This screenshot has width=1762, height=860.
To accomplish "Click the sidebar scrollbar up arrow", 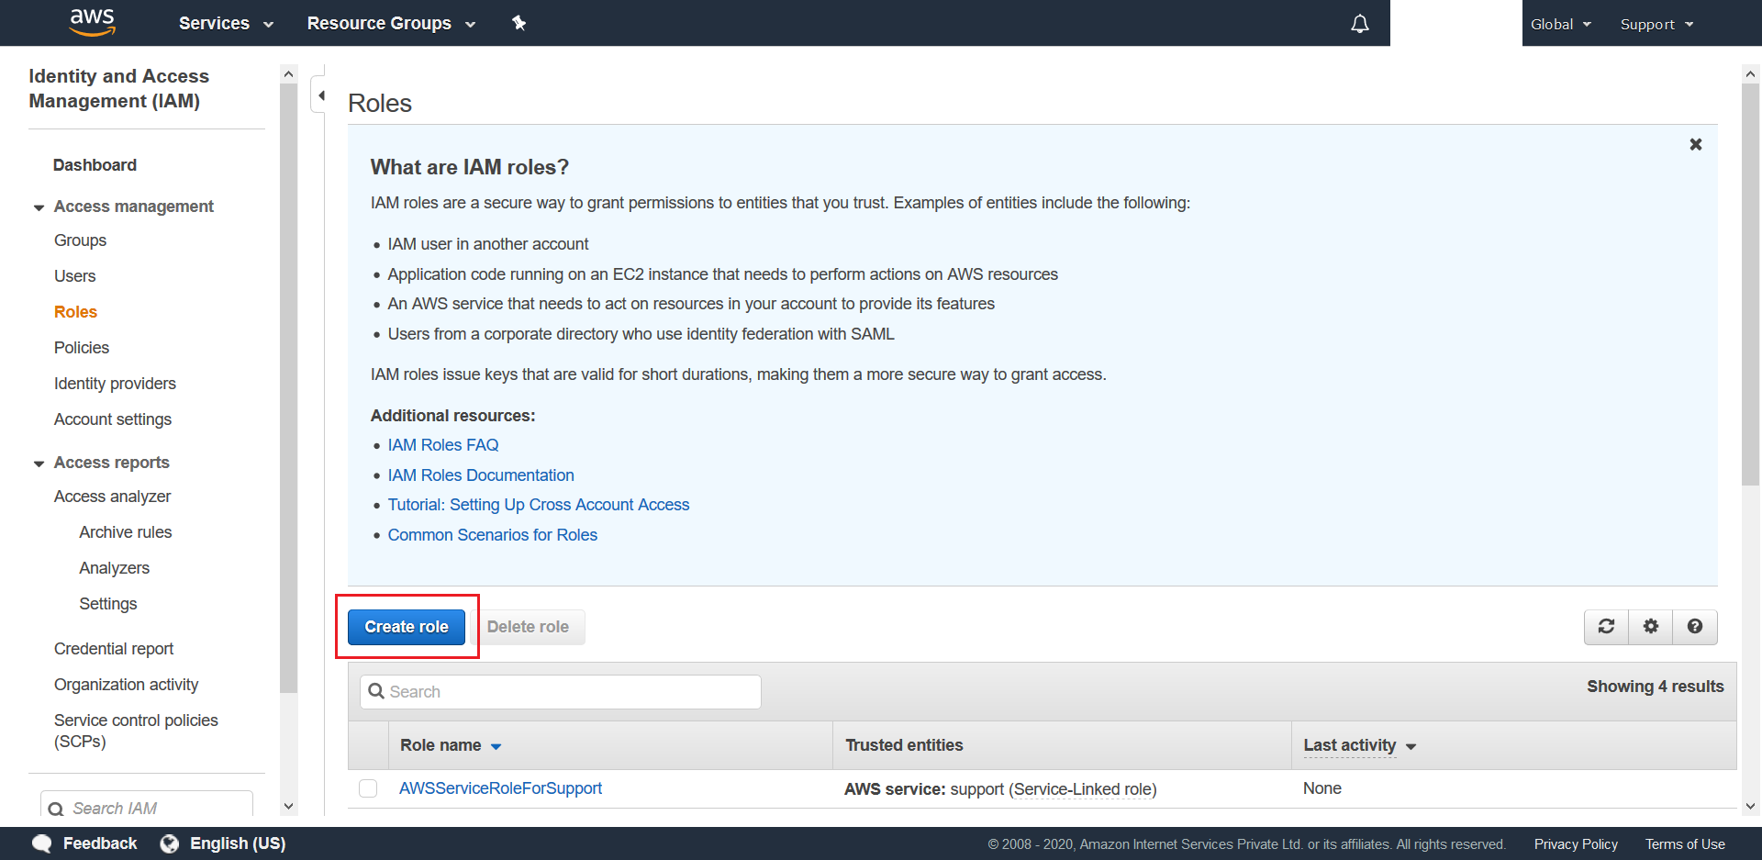I will (288, 74).
